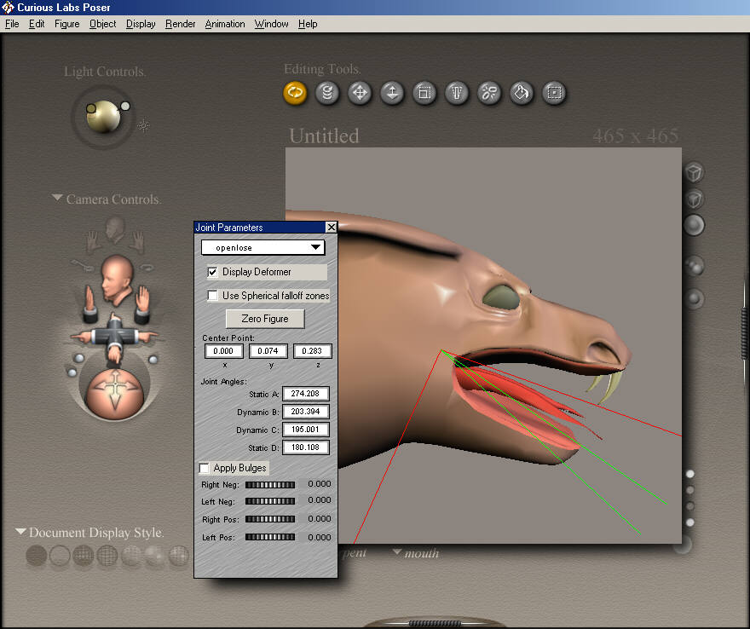Enable Use Spherical falloff zones
The height and width of the screenshot is (629, 750).
[213, 296]
